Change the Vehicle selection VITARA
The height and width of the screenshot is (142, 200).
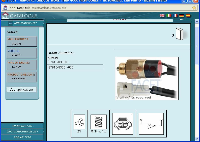tap(21, 53)
